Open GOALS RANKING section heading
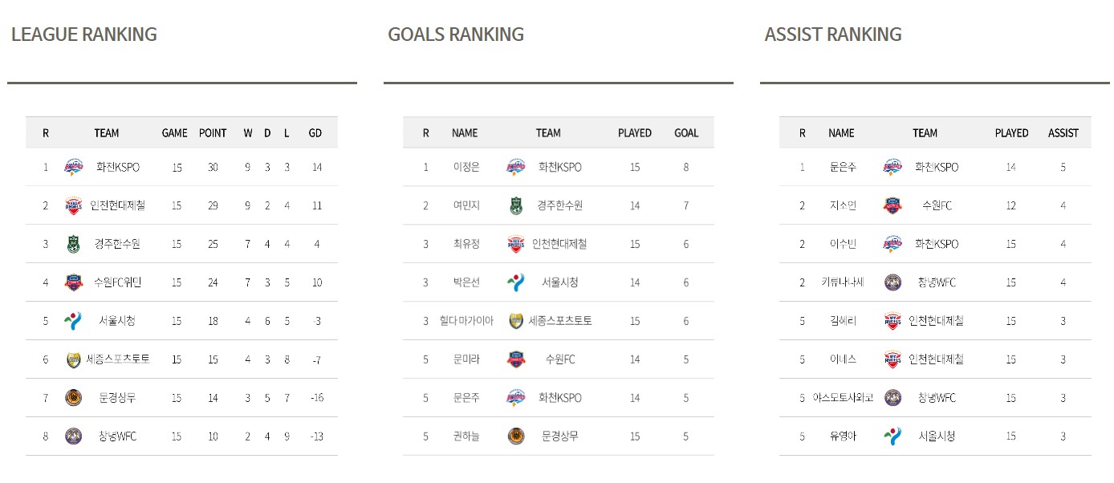Image resolution: width=1114 pixels, height=483 pixels. click(x=456, y=34)
